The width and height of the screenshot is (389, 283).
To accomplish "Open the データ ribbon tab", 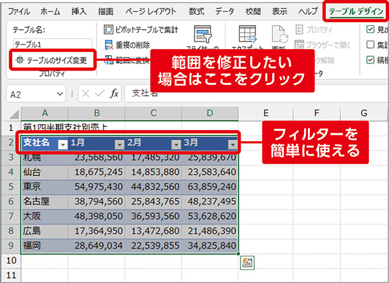I will (x=224, y=12).
